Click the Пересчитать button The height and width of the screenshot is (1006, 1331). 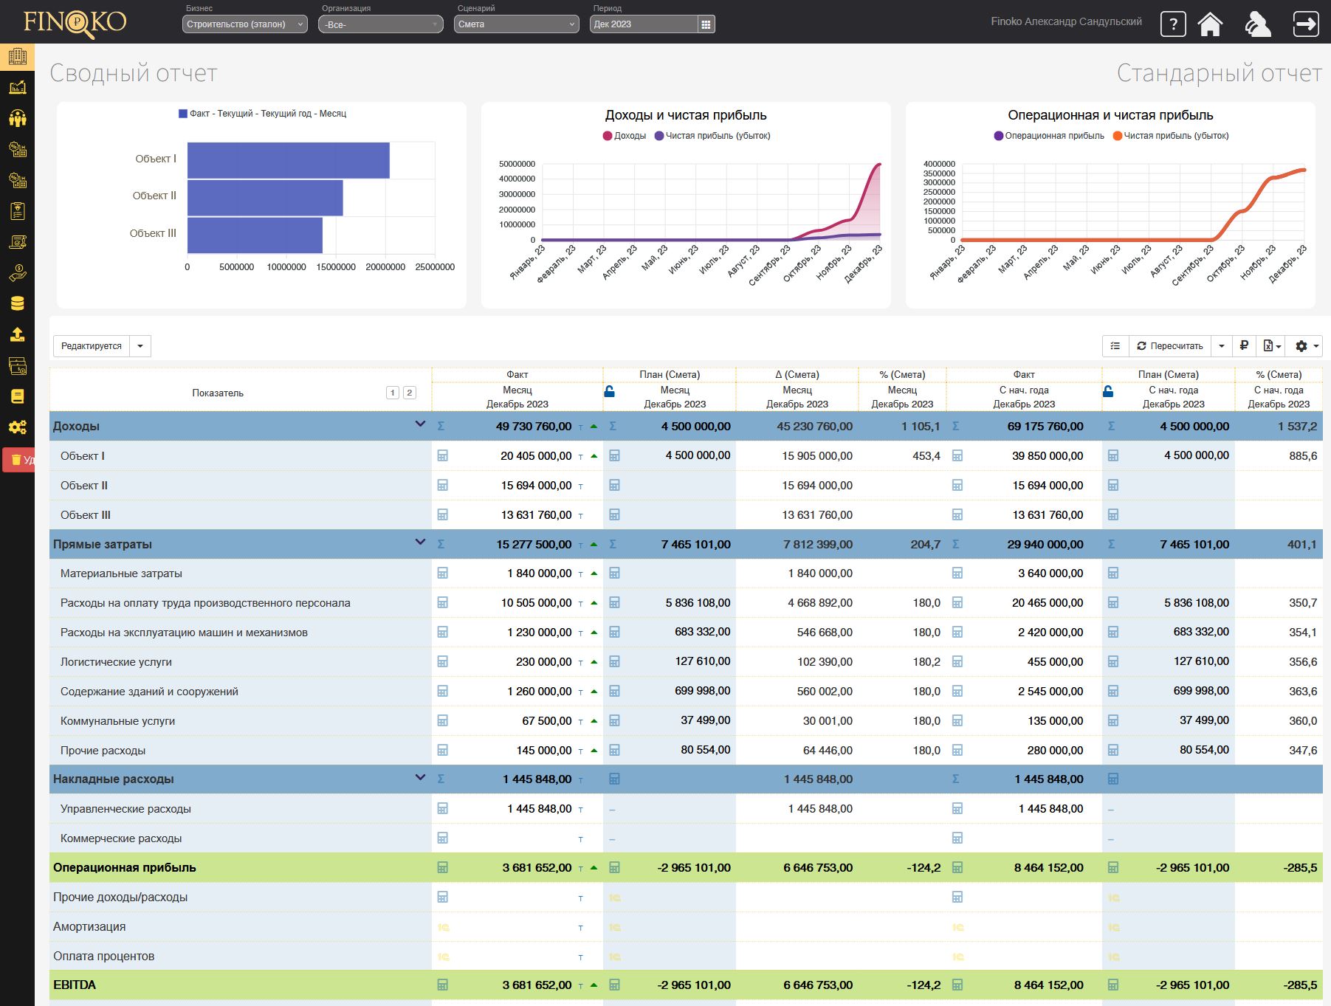tap(1169, 345)
